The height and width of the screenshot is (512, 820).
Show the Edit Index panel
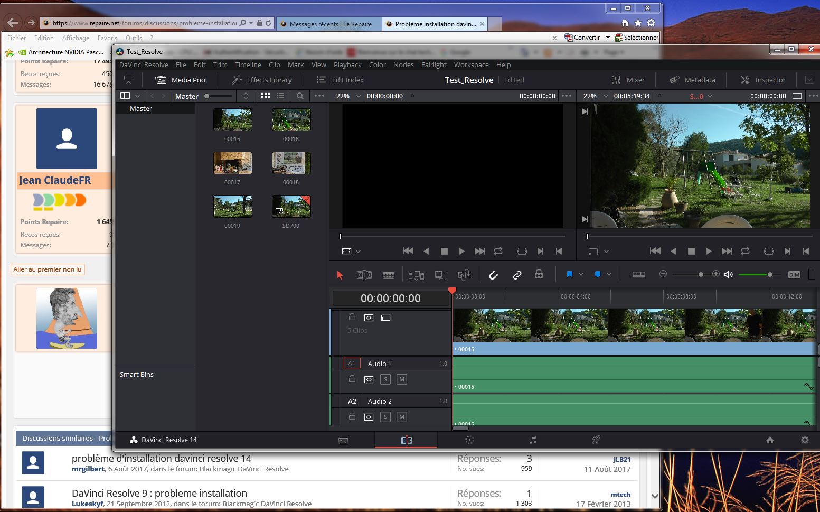point(340,80)
